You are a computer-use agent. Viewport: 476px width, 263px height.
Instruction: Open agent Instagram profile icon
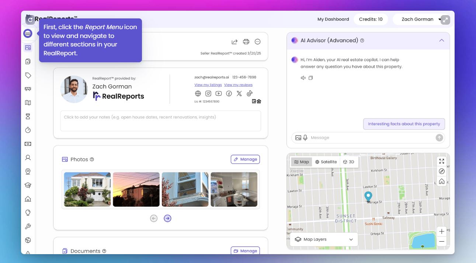click(x=208, y=94)
